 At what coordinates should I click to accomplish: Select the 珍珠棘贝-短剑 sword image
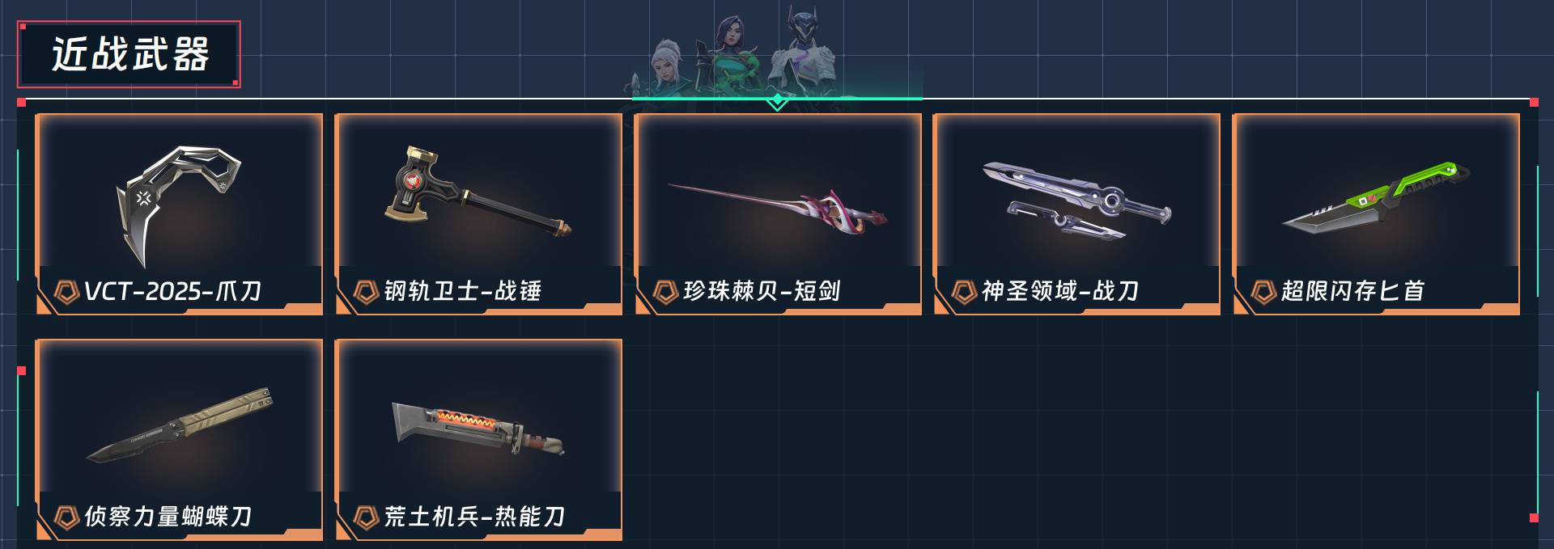pyautogui.click(x=777, y=206)
